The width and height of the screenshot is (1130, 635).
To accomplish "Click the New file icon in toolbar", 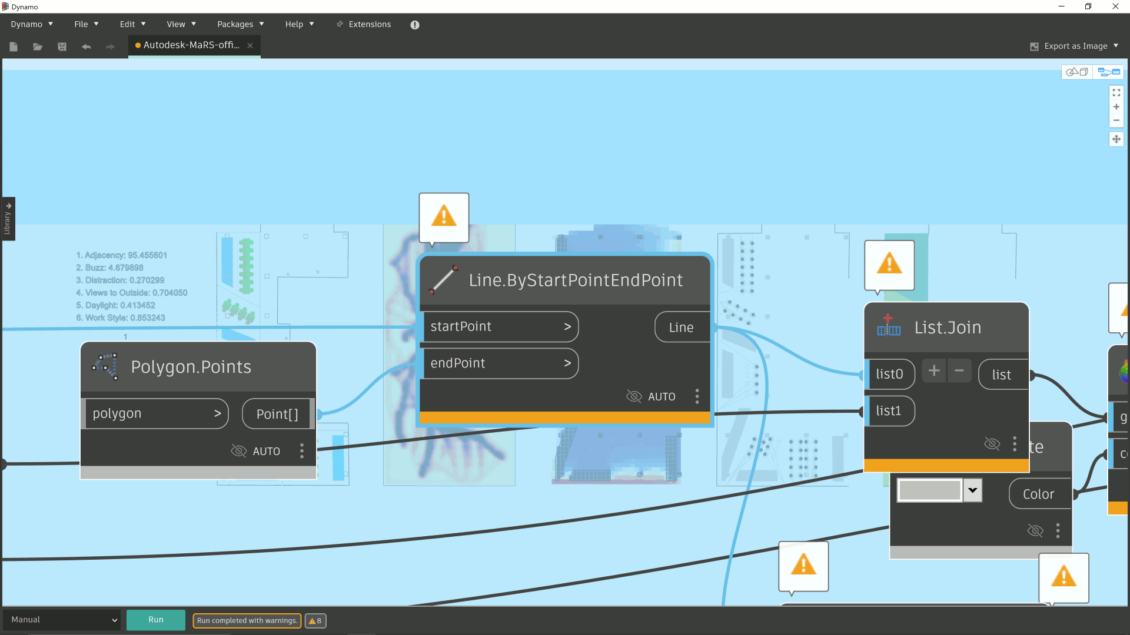I will coord(14,46).
